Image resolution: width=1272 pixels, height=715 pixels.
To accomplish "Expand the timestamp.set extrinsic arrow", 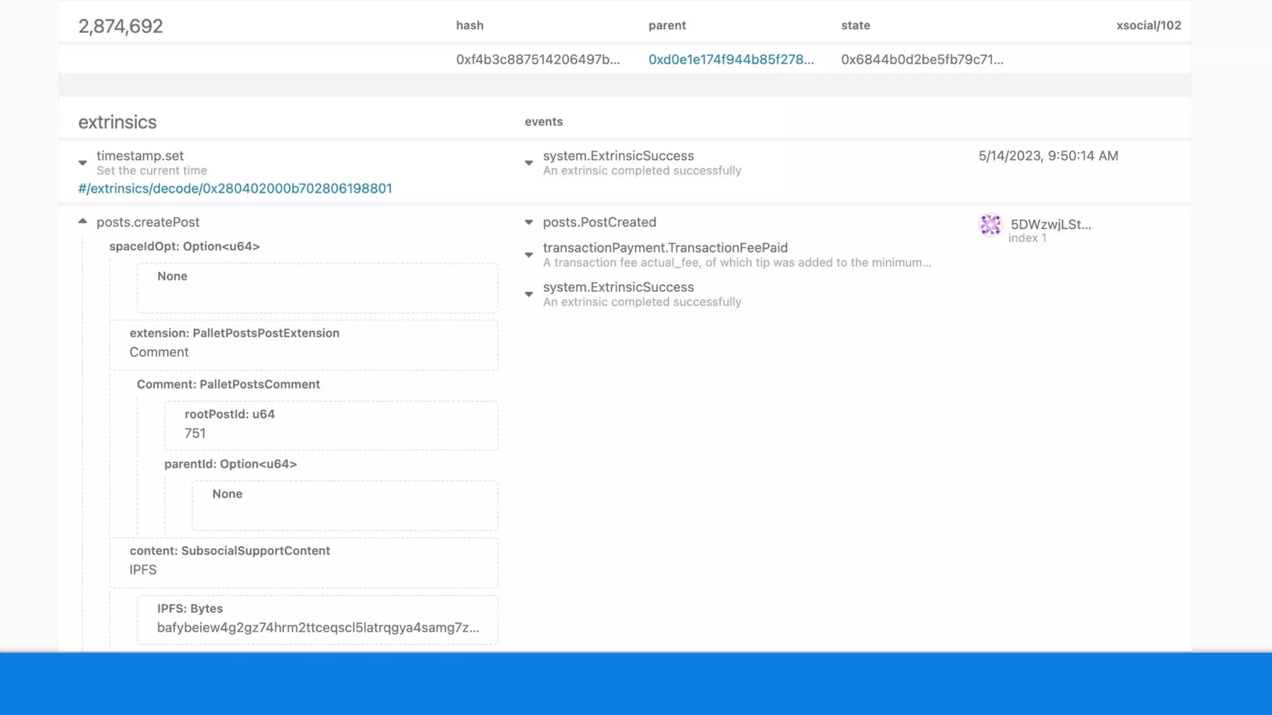I will [83, 163].
